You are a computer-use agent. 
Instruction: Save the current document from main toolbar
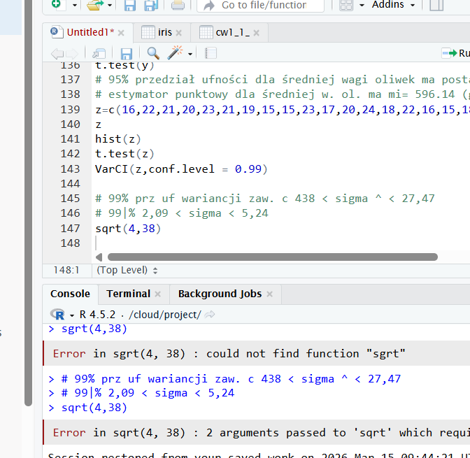point(130,5)
